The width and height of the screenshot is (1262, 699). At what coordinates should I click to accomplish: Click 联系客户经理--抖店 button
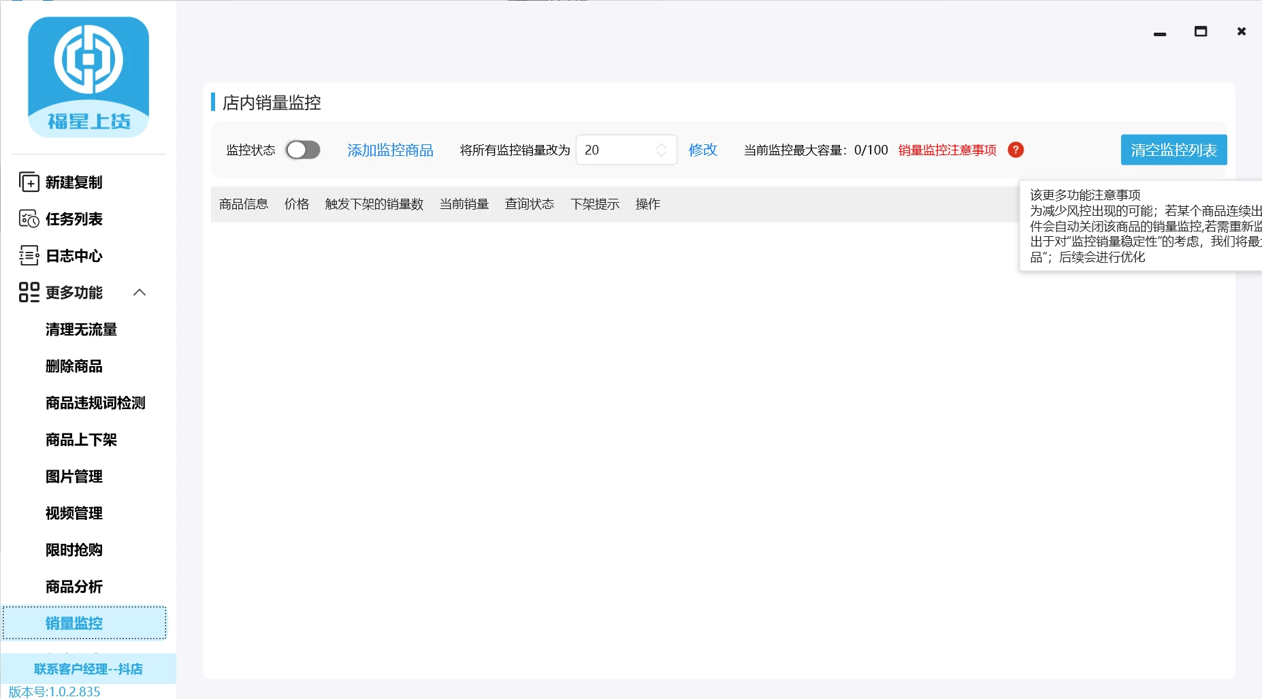tap(88, 669)
